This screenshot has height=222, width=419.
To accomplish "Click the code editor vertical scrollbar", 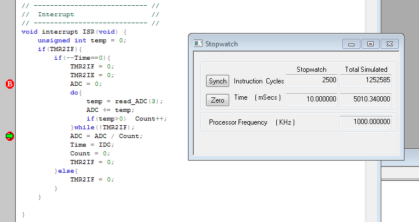I will pyautogui.click(x=370, y=111).
